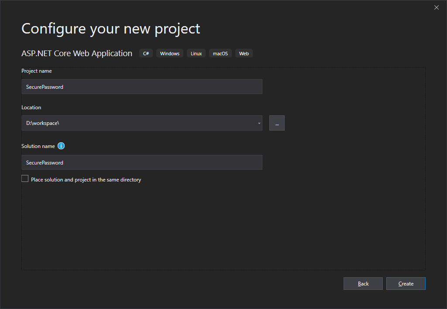Screen dimensions: 447x309
Task: Click the Create button
Action: pos(406,283)
